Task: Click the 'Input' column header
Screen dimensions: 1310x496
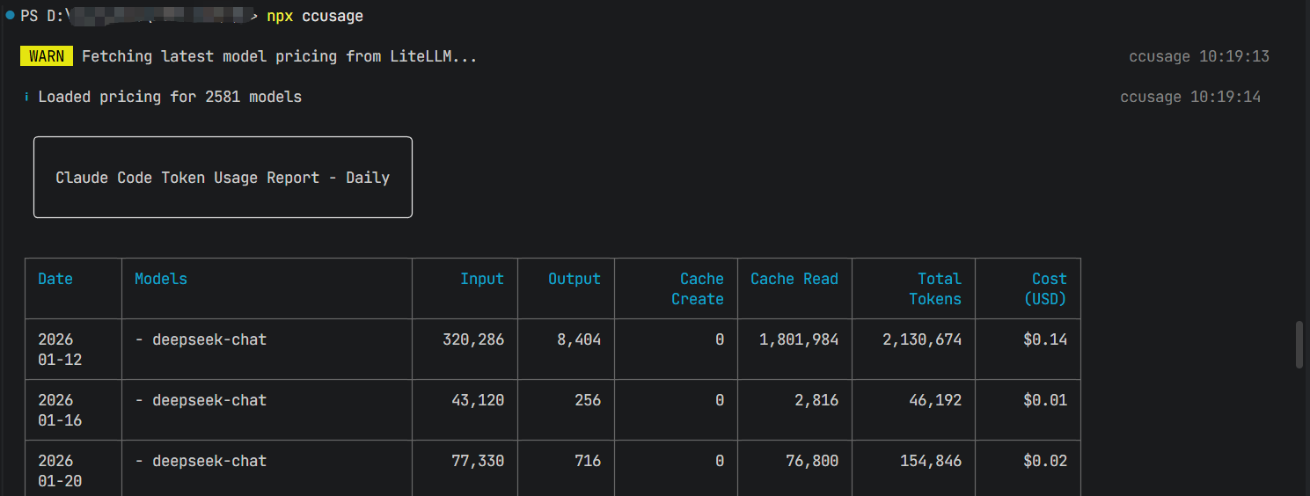Action: [x=482, y=279]
